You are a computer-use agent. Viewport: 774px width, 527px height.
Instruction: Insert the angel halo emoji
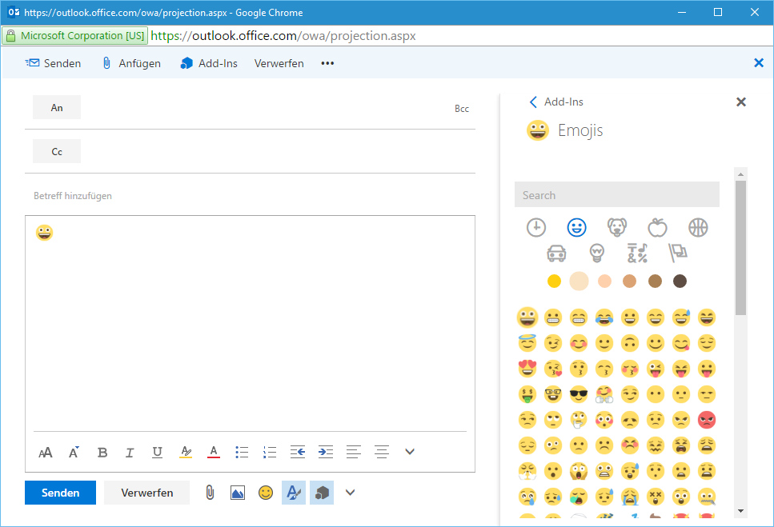pos(527,343)
